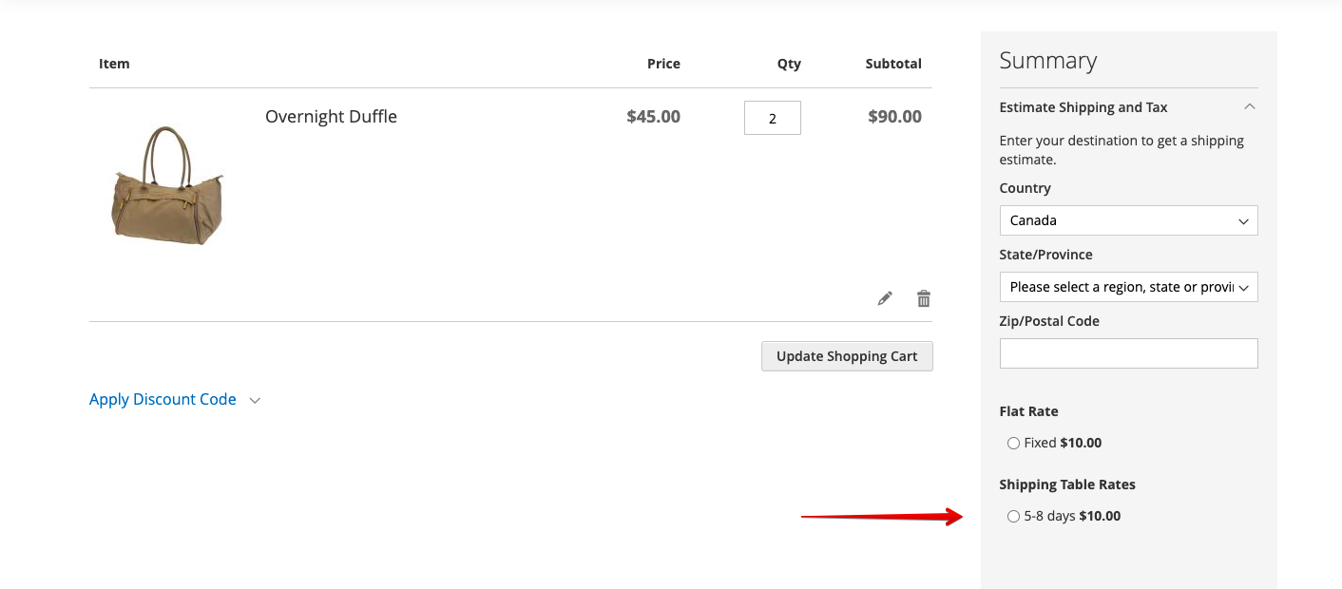Choose the 5-8 days shipping table rate radio
Screen dimensions: 1342x589
tap(1013, 517)
